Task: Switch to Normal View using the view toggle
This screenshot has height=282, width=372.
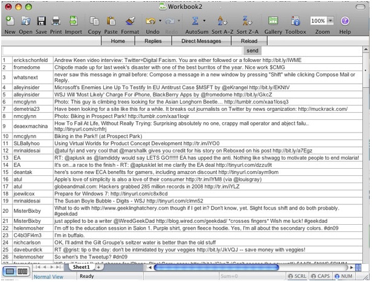Action: pos(8,272)
